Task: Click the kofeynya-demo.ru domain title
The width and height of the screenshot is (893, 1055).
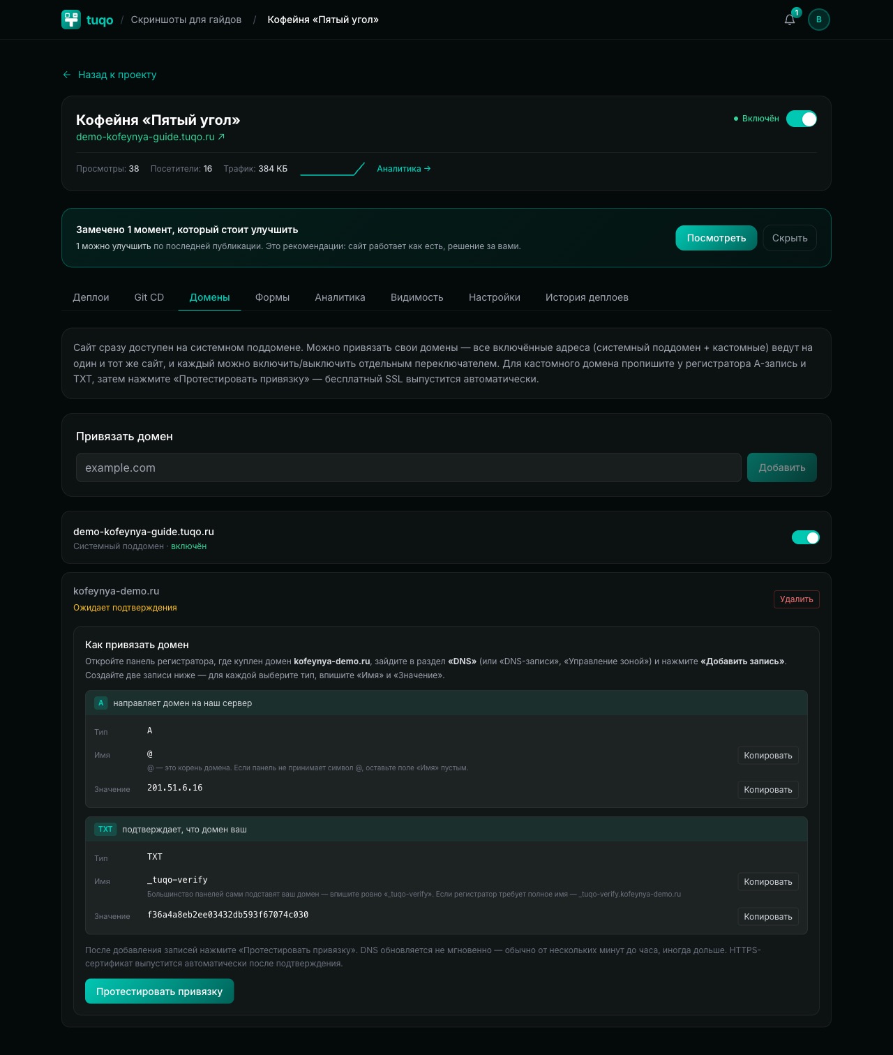Action: click(x=117, y=591)
